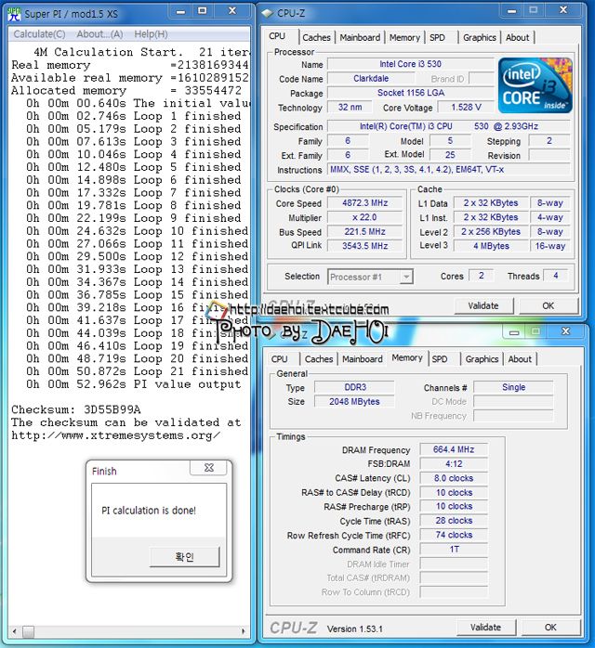This screenshot has height=648, width=595.
Task: Click the memory Size value 2048 MBytes
Action: 355,402
